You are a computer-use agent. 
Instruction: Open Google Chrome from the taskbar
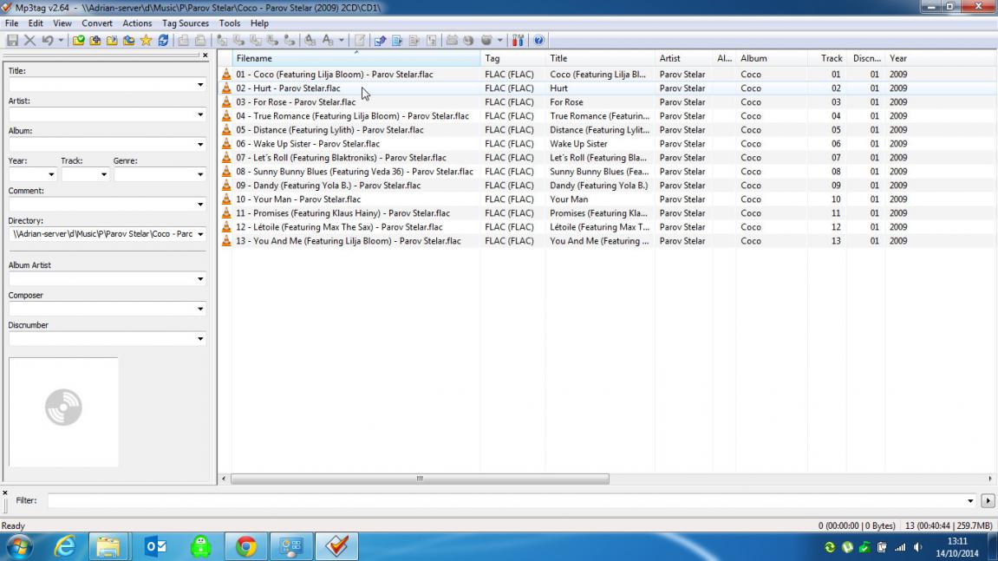[246, 546]
